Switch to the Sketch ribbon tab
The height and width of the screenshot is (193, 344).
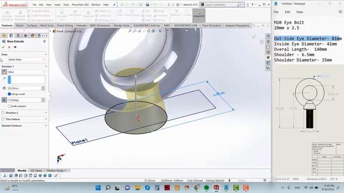(20, 26)
